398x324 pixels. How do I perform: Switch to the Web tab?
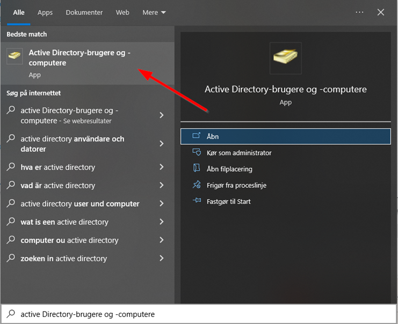click(x=122, y=12)
